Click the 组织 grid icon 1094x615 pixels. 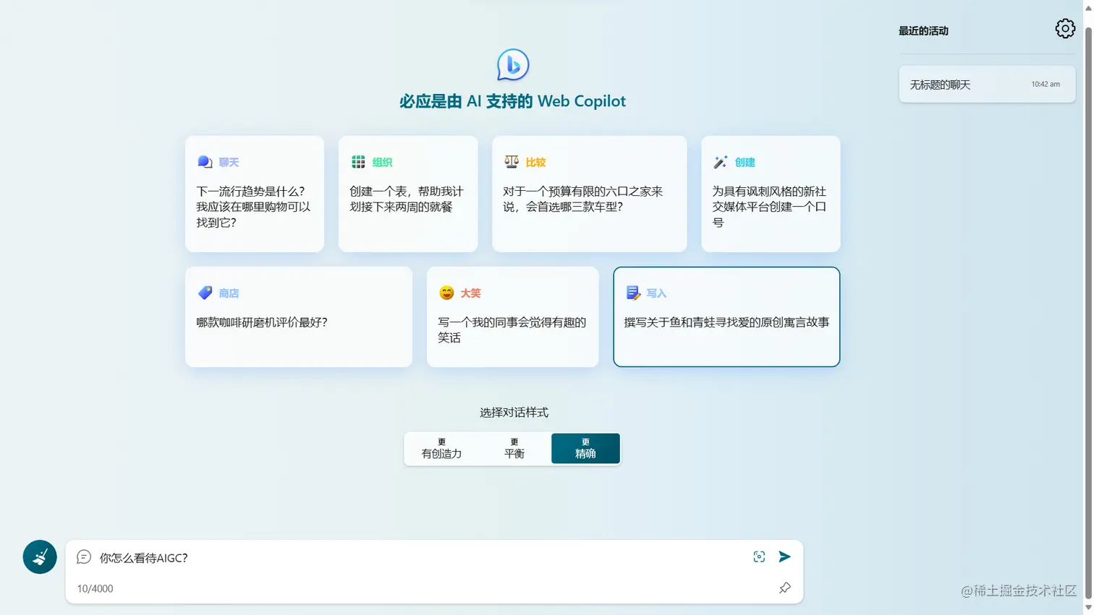358,162
